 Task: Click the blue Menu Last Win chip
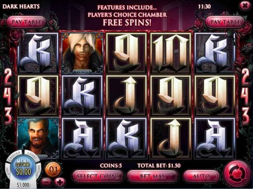click(23, 168)
